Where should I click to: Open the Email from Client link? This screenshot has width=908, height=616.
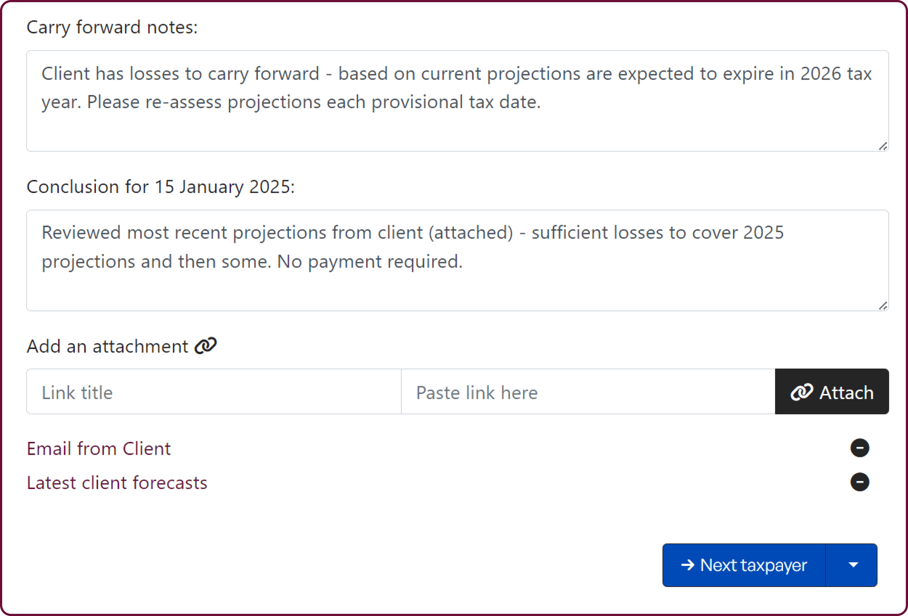coord(99,448)
